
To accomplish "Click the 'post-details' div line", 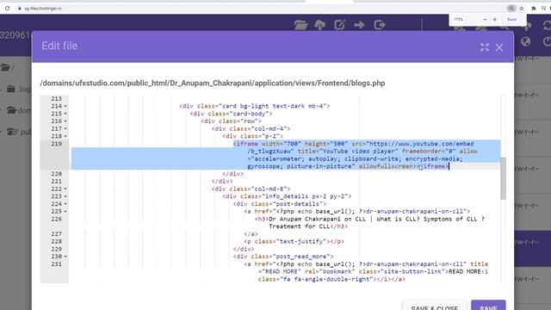I will click(280, 204).
